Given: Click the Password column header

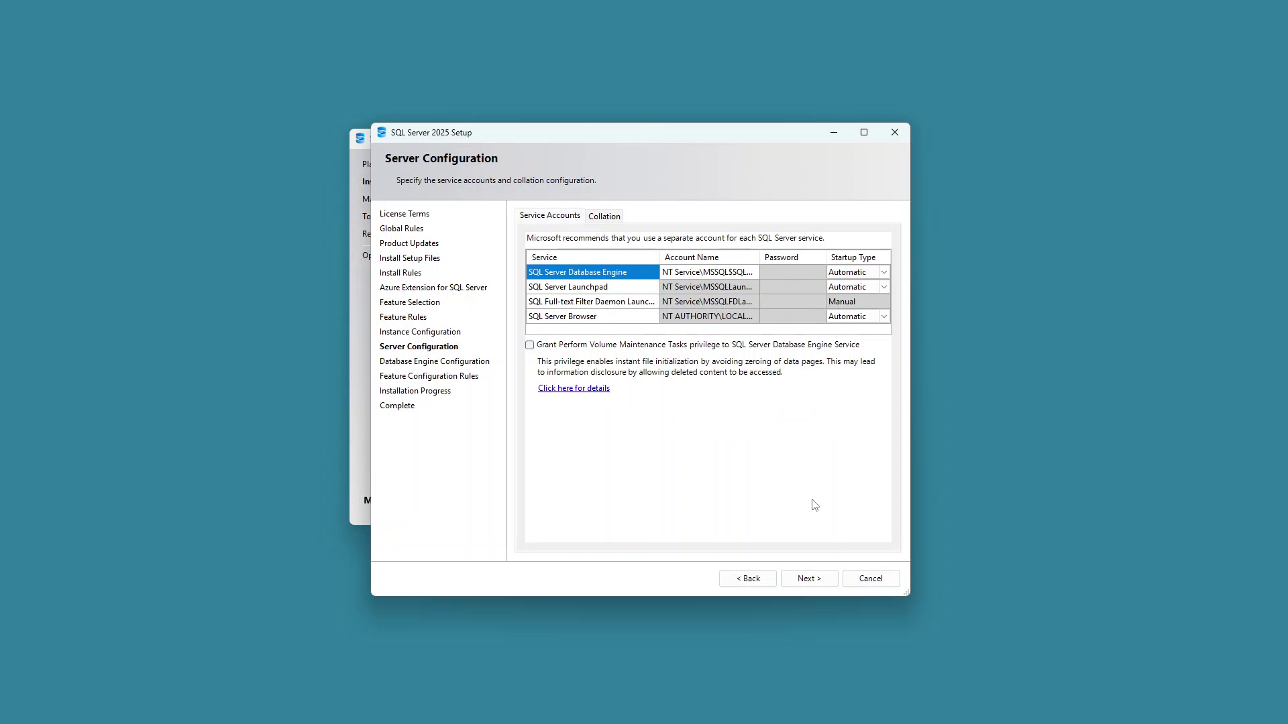Looking at the screenshot, I should [793, 257].
